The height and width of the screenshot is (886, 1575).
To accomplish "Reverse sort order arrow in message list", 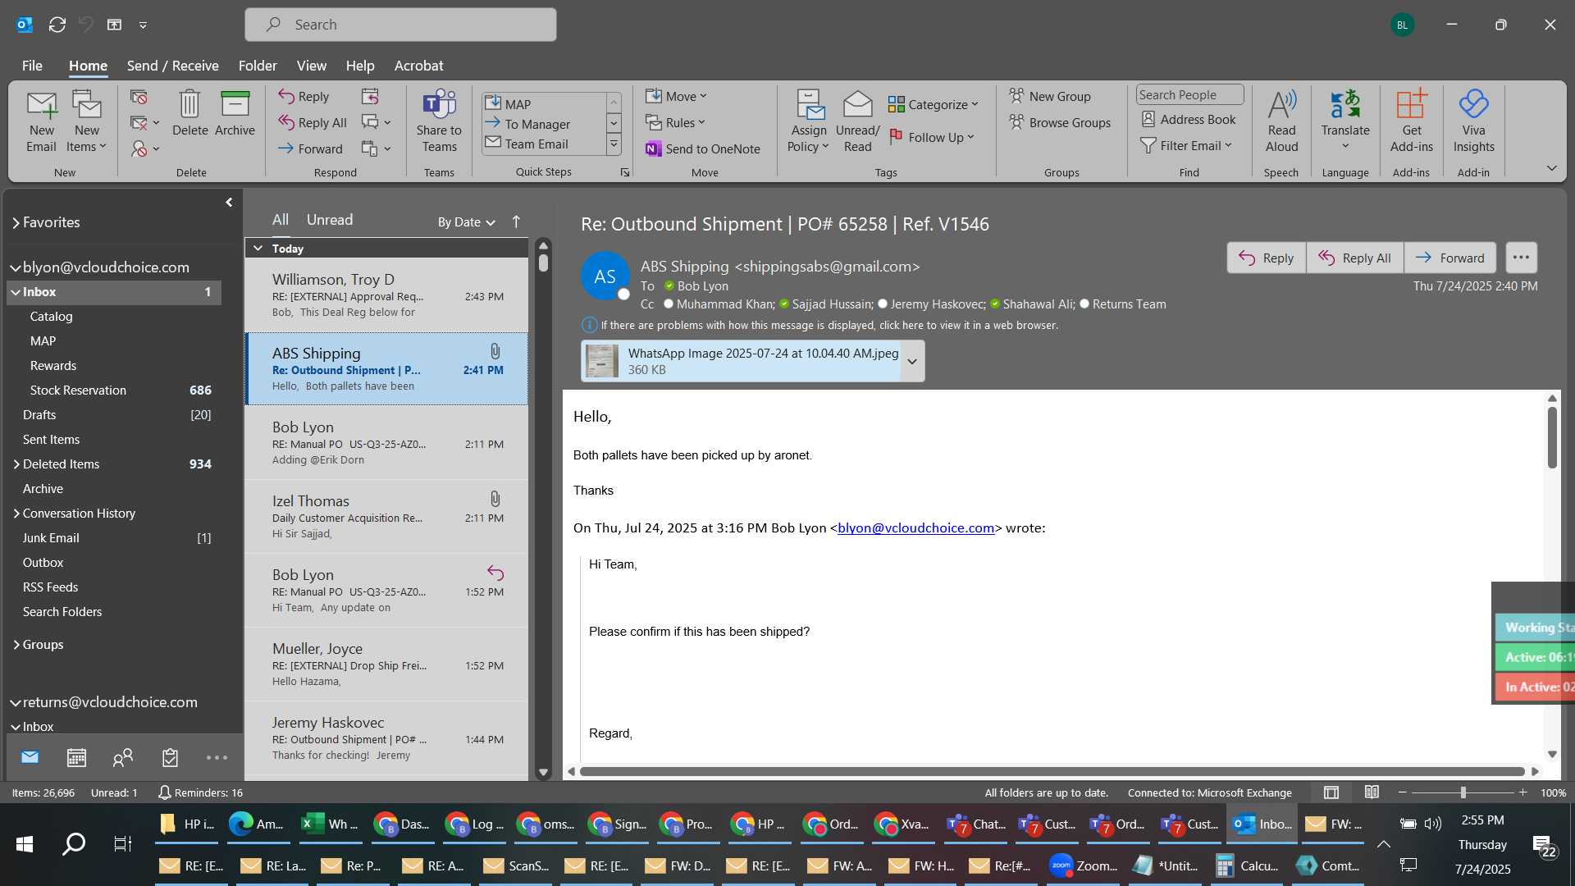I will pyautogui.click(x=516, y=221).
